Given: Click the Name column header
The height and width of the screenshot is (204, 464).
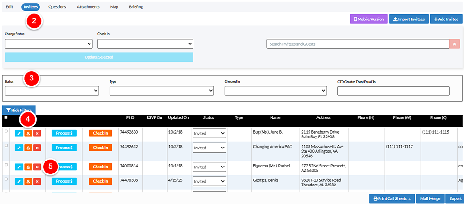Looking at the screenshot, I should click(275, 117).
